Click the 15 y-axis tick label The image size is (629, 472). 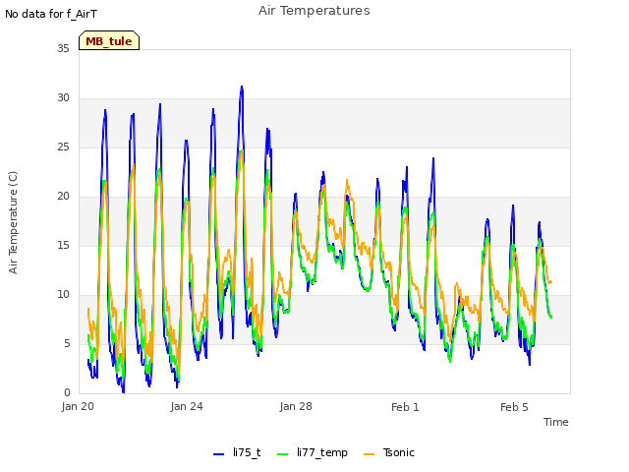coord(63,245)
